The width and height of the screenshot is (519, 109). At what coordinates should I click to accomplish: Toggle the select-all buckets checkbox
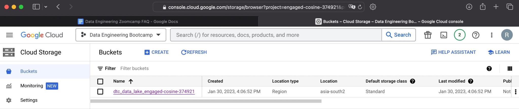click(x=100, y=81)
